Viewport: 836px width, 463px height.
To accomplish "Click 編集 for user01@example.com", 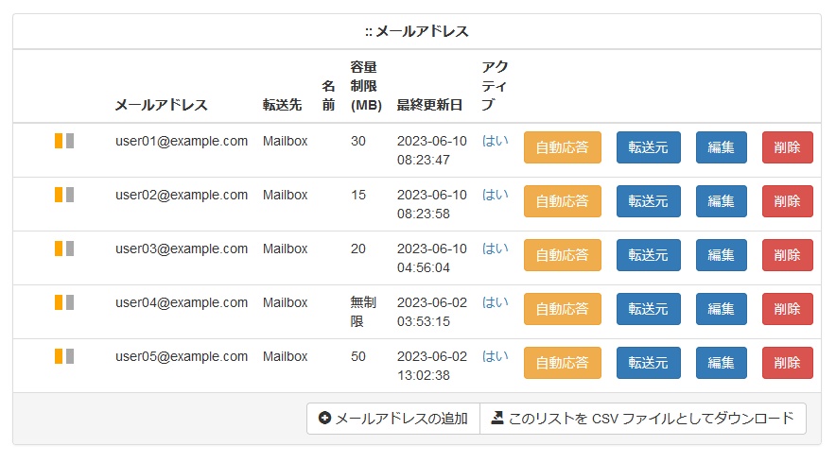I will [x=721, y=147].
